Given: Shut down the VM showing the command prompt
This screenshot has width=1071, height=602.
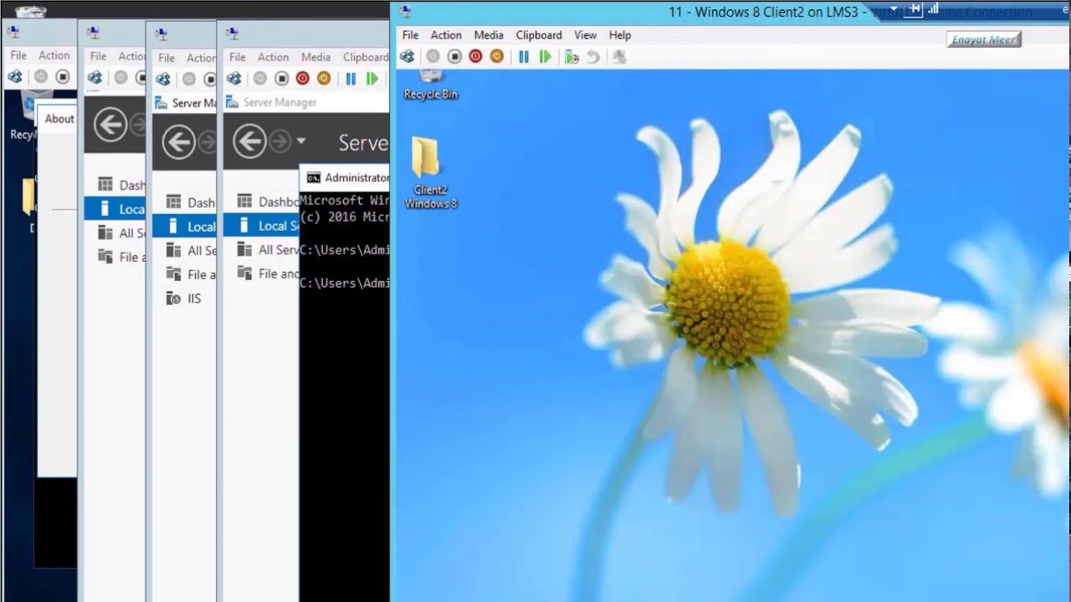Looking at the screenshot, I should tap(303, 79).
